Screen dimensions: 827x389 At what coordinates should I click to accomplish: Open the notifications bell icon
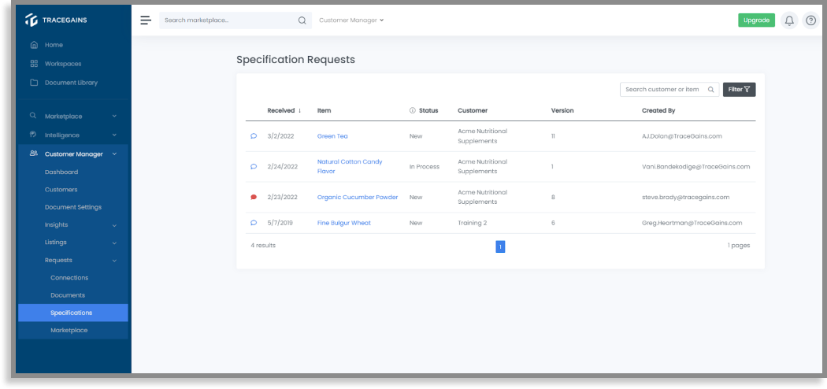click(x=789, y=20)
